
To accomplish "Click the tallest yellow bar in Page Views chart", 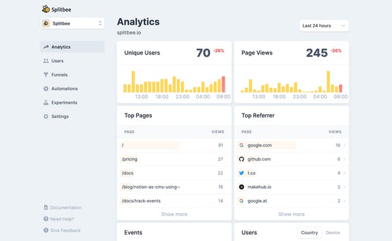I will (328, 82).
